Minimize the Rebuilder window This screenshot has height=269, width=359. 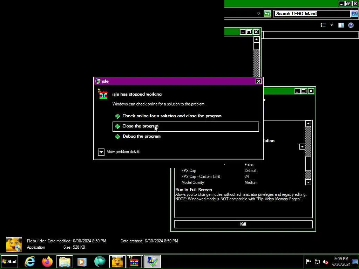(x=297, y=91)
